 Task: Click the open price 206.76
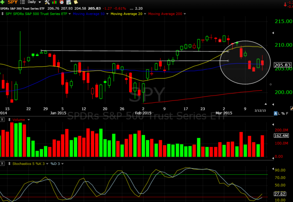[53, 8]
